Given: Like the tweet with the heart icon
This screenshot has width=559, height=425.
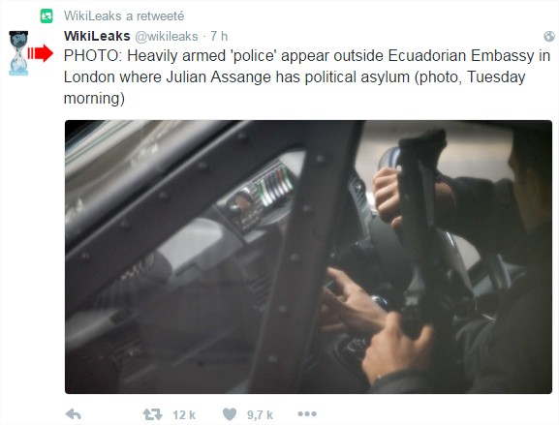Looking at the screenshot, I should 230,414.
